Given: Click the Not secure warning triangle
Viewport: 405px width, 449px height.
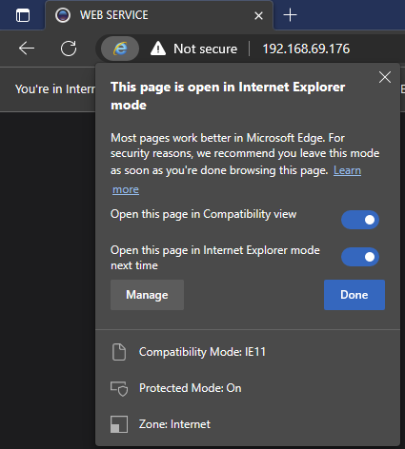Looking at the screenshot, I should (x=158, y=49).
